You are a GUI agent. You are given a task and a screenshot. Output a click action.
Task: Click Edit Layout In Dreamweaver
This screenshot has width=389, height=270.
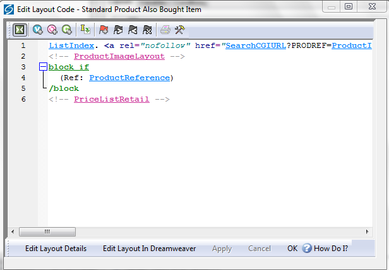[149, 249]
